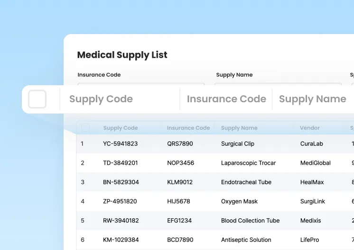Toggle the small select-all checkbox in table header
Viewport: 354px width, 250px height.
[x=85, y=128]
